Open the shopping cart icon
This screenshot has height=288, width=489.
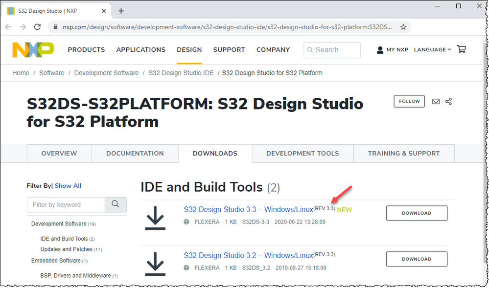[x=461, y=49]
